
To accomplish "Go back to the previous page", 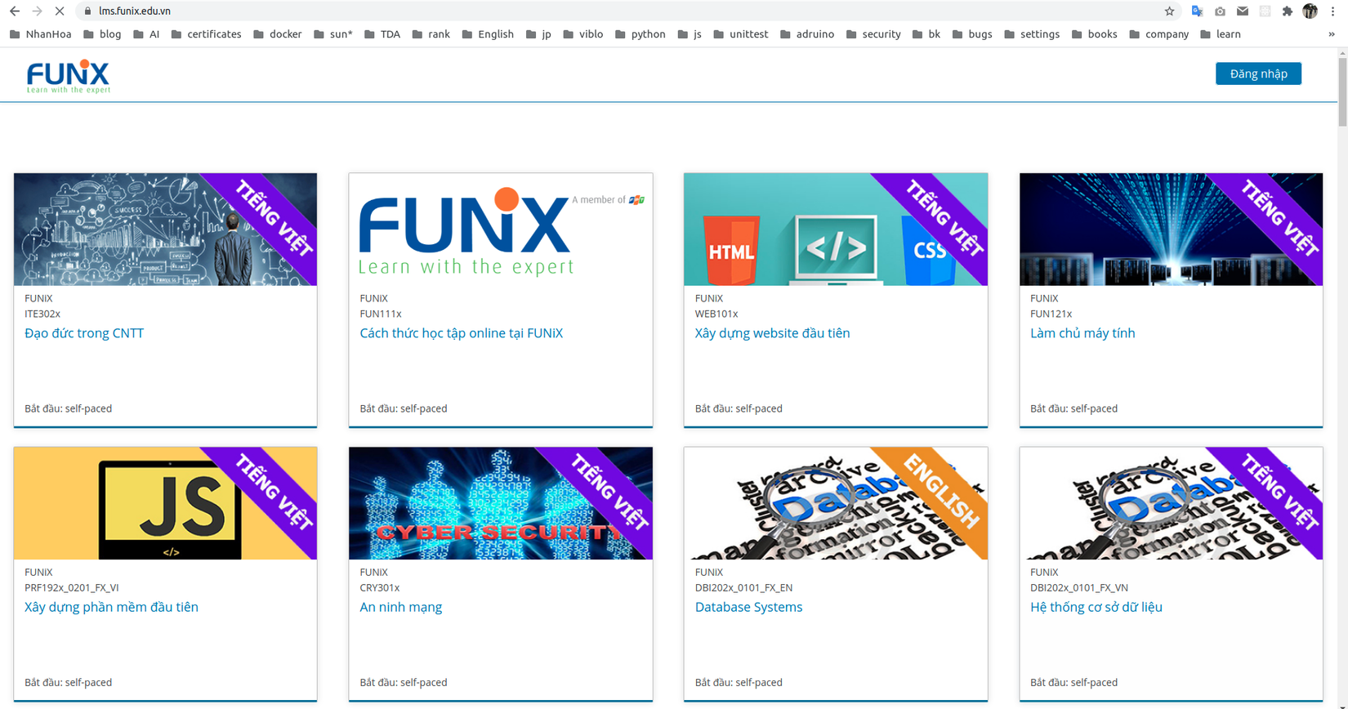I will pos(15,11).
